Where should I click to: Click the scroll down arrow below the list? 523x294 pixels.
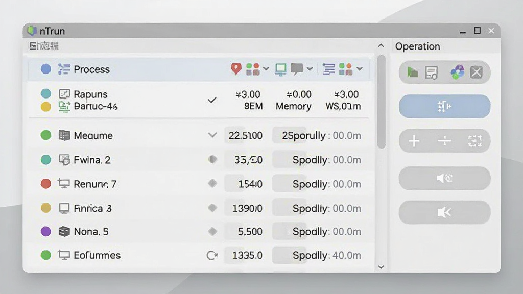(381, 267)
